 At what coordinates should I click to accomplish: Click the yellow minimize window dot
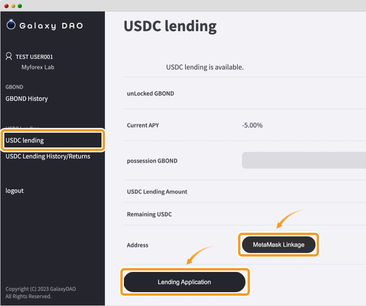click(x=13, y=6)
